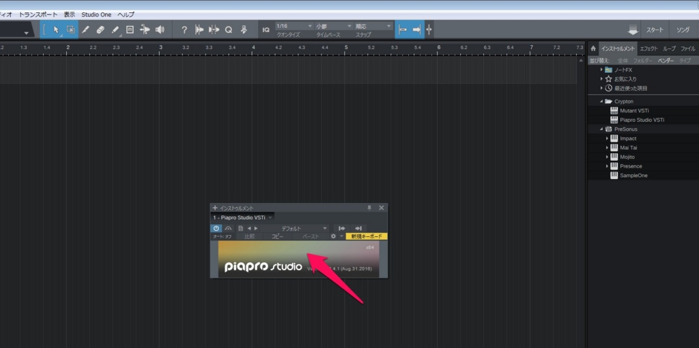This screenshot has width=699, height=348.
Task: Open the ヘルプ menu
Action: [x=126, y=15]
